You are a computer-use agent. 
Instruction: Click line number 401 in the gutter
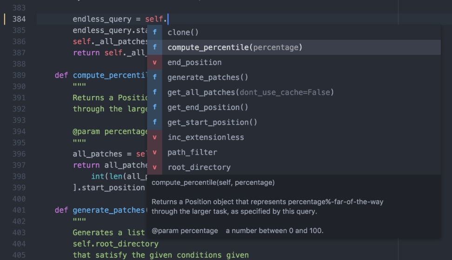tap(19, 210)
